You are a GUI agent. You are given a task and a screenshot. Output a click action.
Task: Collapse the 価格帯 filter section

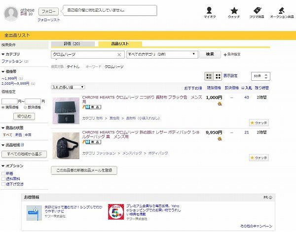coord(9,71)
